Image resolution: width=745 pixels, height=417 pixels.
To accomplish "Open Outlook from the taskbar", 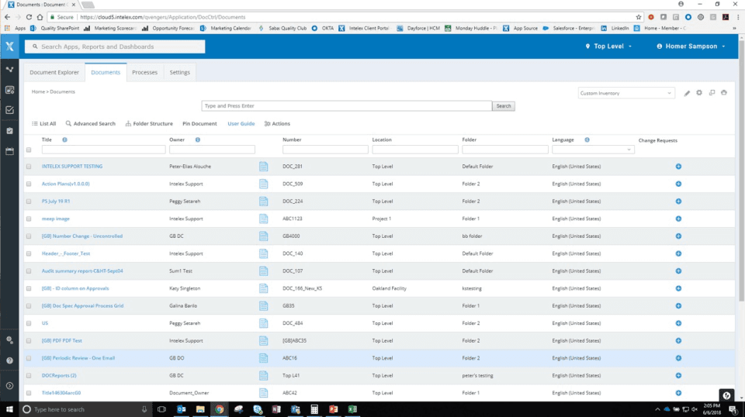I will tap(181, 409).
